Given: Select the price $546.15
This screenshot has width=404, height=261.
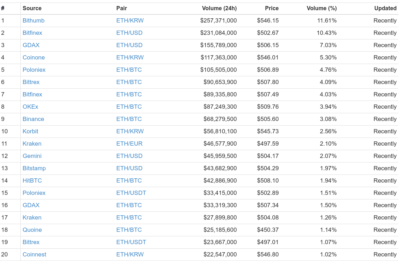Looking at the screenshot, I should click(x=268, y=21).
